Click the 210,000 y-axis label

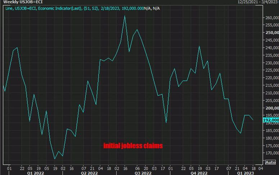point(272,93)
